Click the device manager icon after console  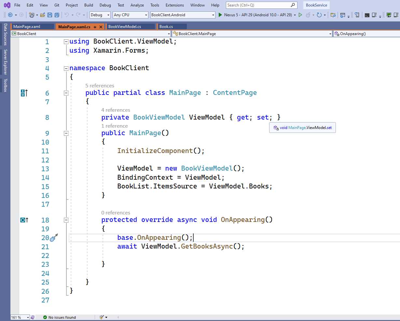(374, 15)
